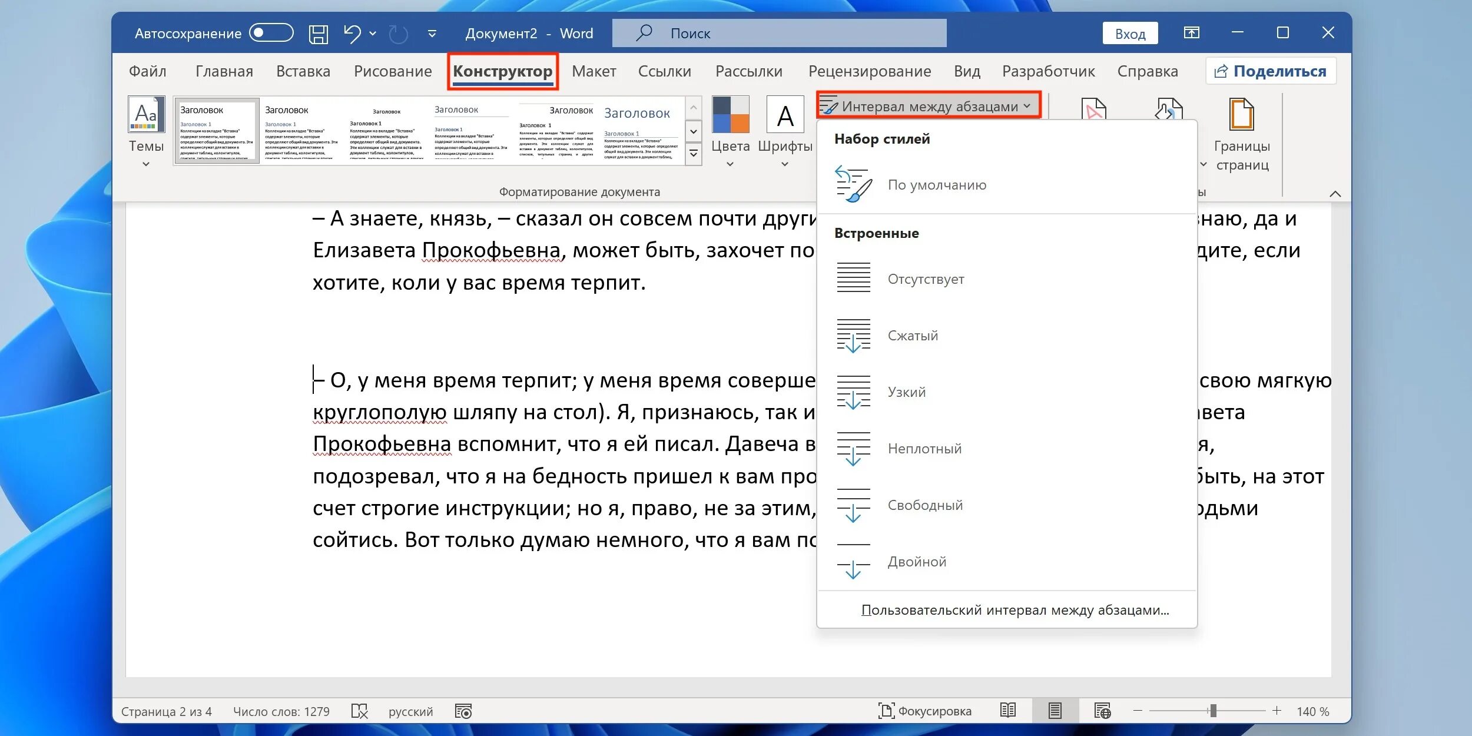This screenshot has width=1472, height=736.
Task: Open Пользовательский интервал между абзацами link
Action: pos(1015,610)
